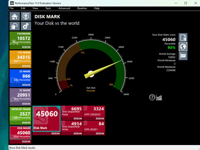Click the globe world comparison icon

click(183, 46)
